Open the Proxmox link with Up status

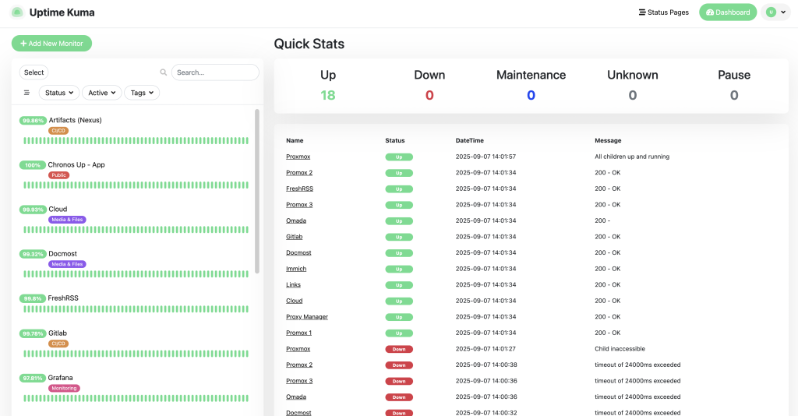pos(298,157)
